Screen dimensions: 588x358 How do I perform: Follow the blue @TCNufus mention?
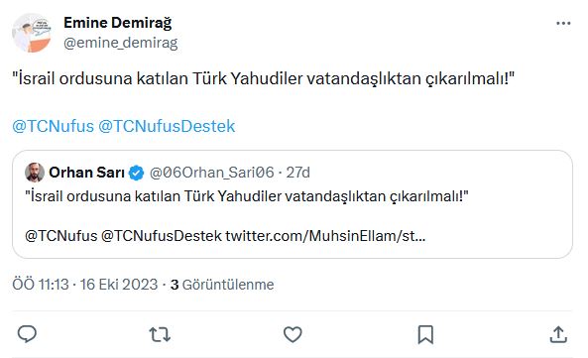click(x=53, y=126)
